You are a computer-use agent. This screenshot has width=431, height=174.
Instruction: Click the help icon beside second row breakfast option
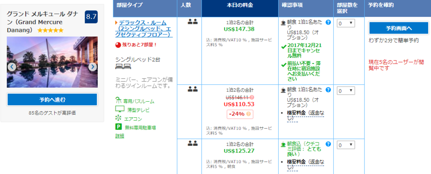click(328, 90)
